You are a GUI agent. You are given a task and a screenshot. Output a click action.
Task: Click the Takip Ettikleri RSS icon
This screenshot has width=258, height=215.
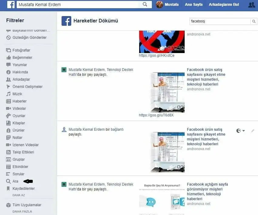pos(8,152)
